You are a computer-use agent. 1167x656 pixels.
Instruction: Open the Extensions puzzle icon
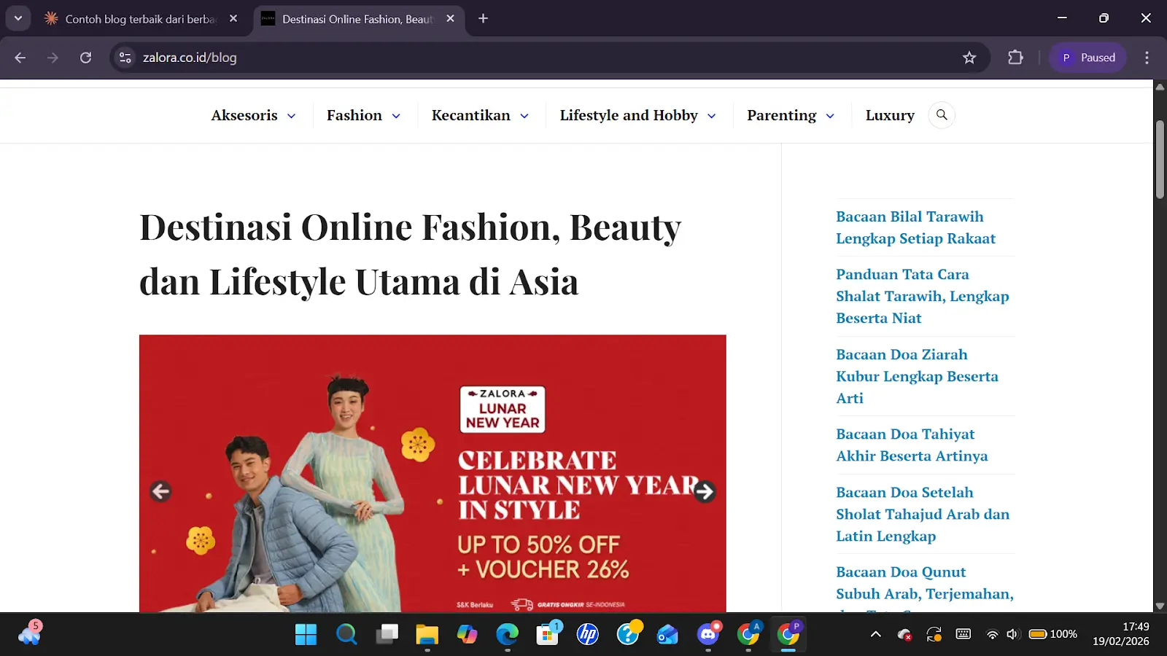(x=1015, y=58)
